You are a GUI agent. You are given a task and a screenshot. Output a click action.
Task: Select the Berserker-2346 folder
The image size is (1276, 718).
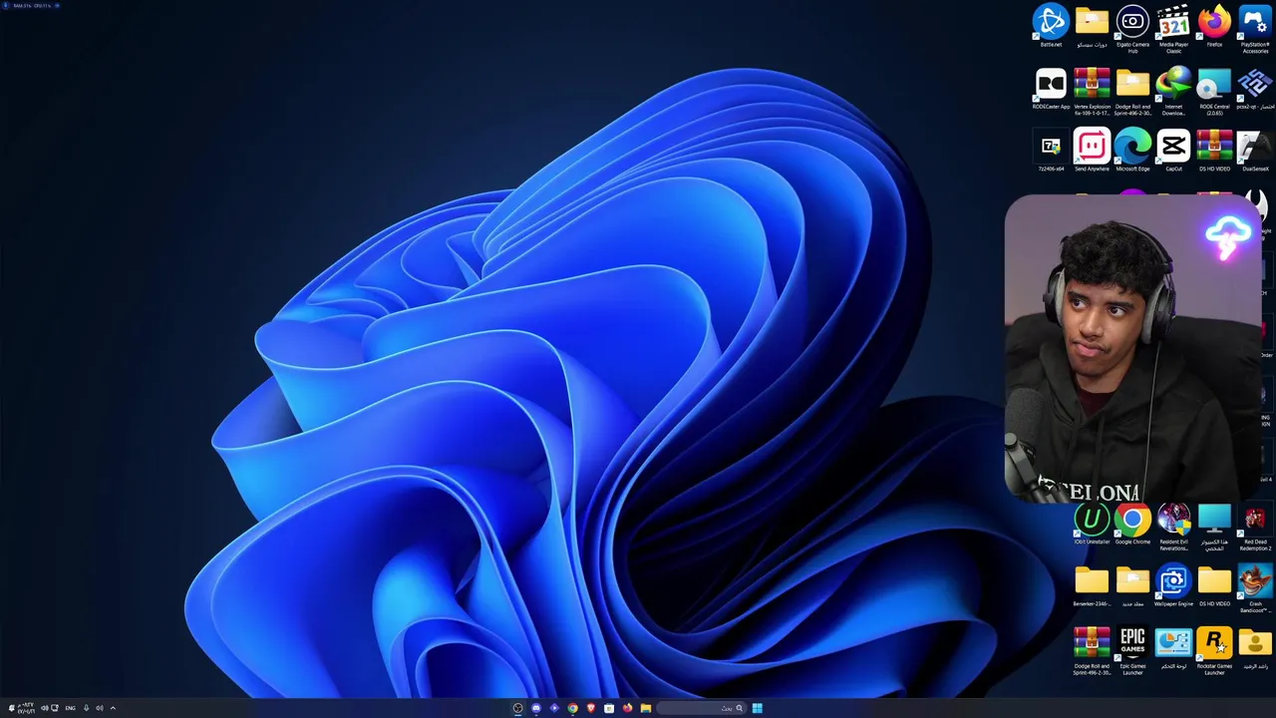pos(1092,585)
